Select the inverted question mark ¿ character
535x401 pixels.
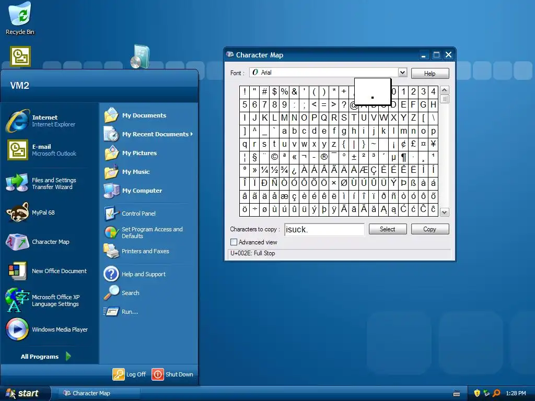294,170
